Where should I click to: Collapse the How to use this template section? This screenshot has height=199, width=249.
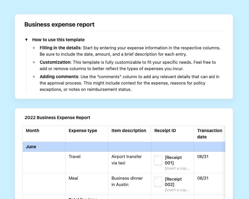[26, 40]
